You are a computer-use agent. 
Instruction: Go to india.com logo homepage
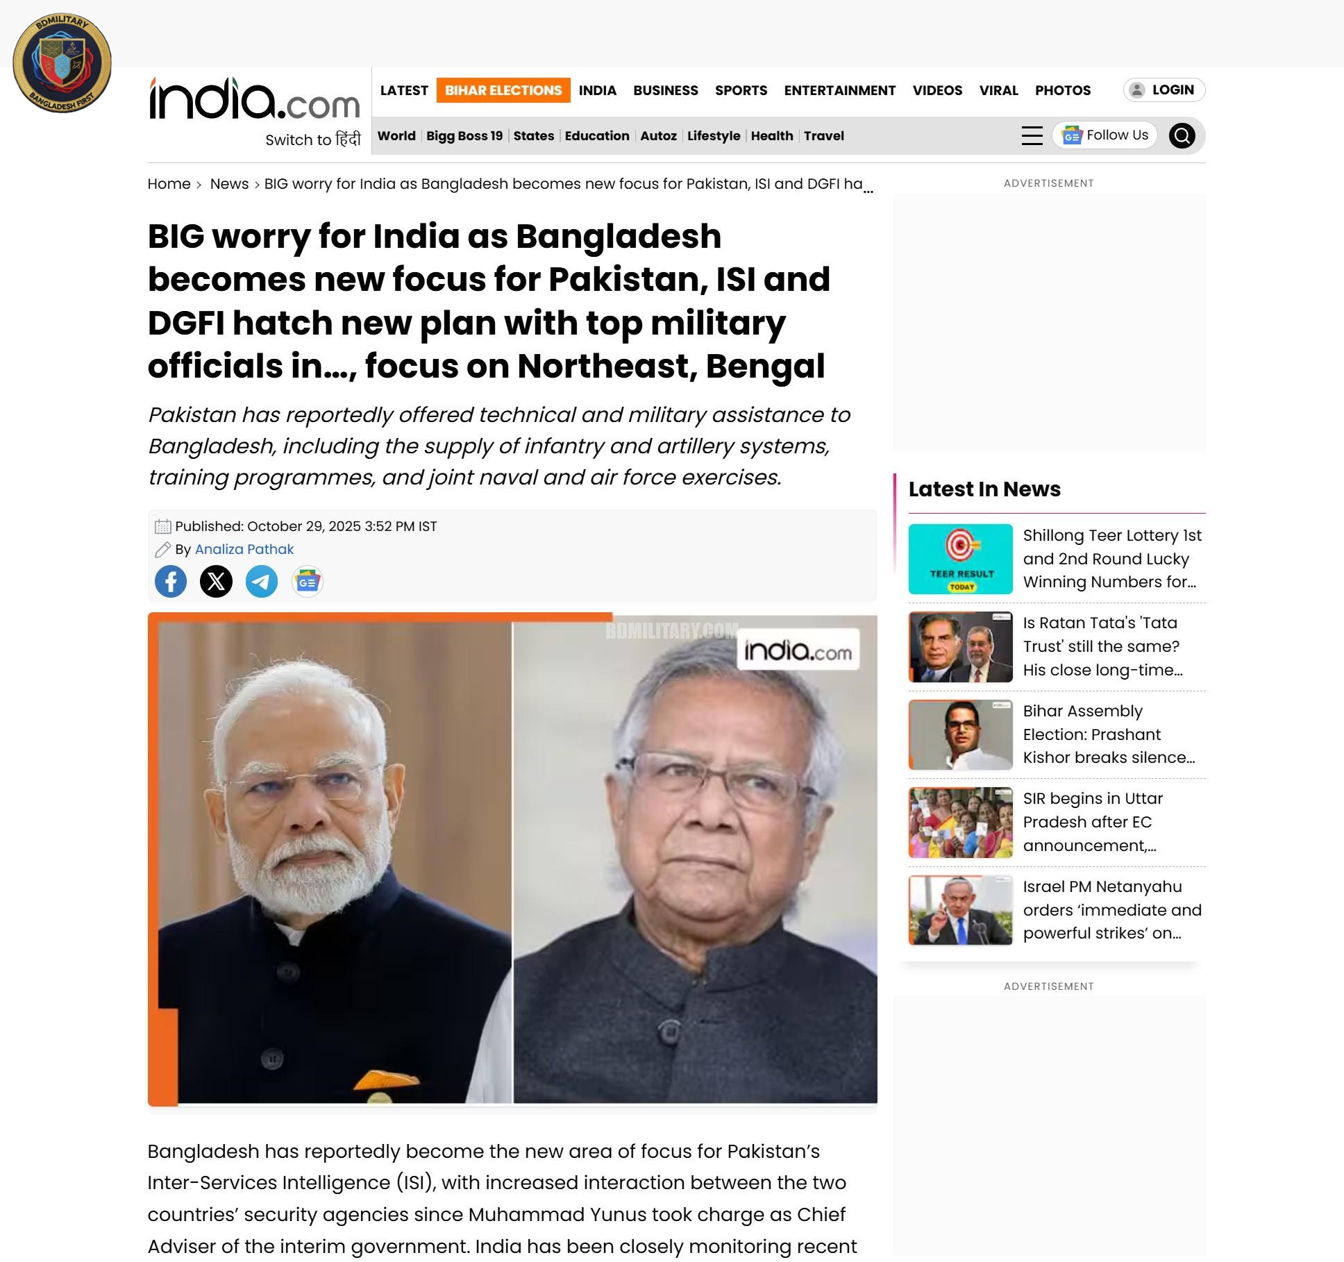click(255, 99)
